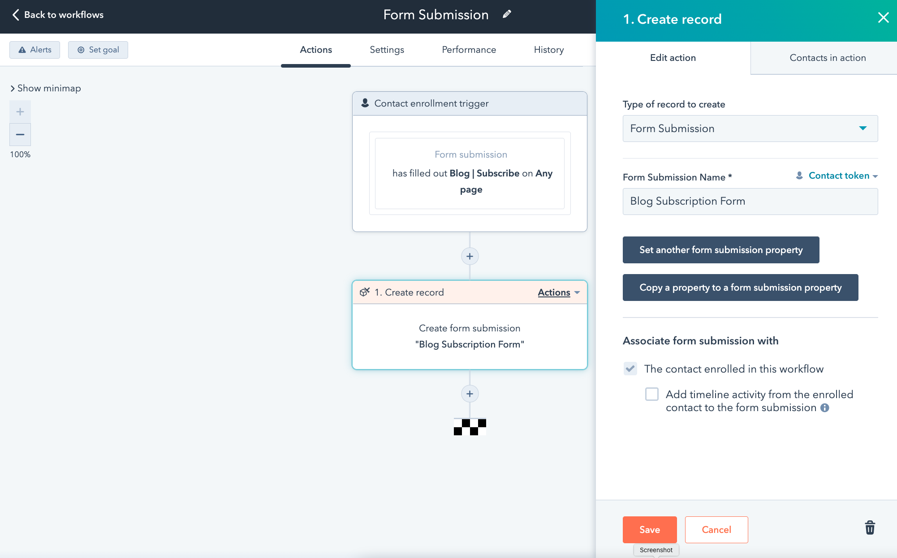The image size is (897, 558).
Task: Click the zoom out minus button
Action: [x=20, y=134]
